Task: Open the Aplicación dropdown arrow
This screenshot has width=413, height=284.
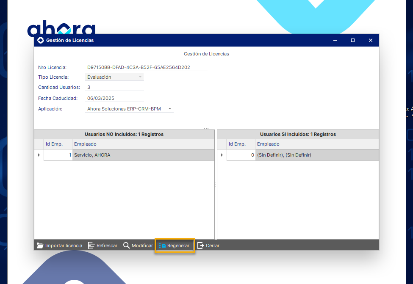Action: coord(170,108)
